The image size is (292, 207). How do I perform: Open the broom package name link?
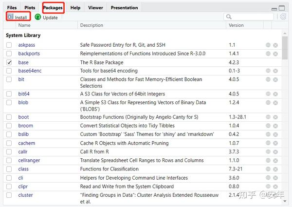point(25,126)
